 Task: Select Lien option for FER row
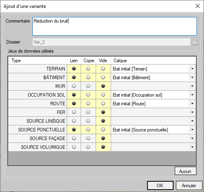(74, 112)
